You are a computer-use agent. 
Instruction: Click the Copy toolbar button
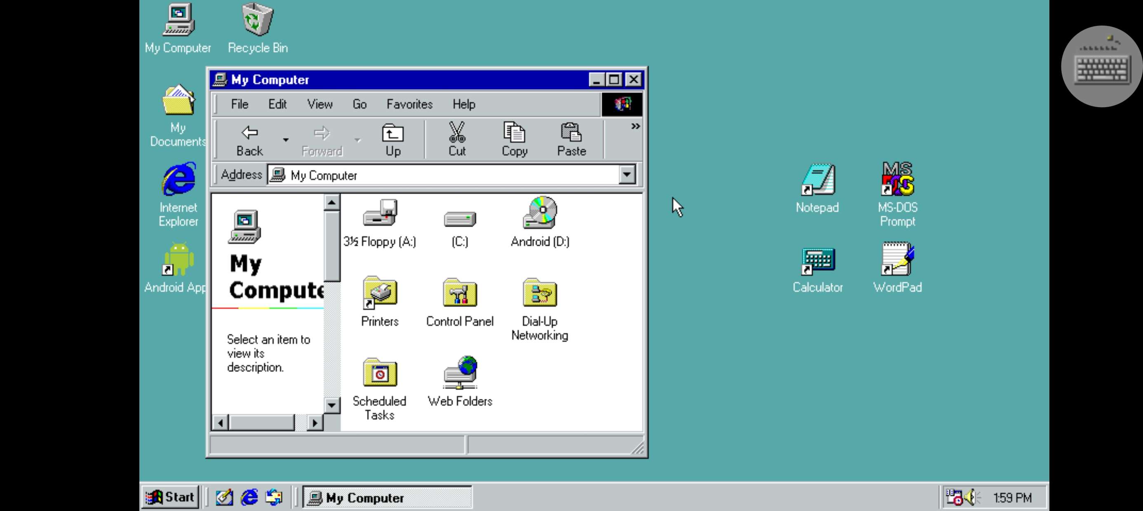(x=514, y=139)
